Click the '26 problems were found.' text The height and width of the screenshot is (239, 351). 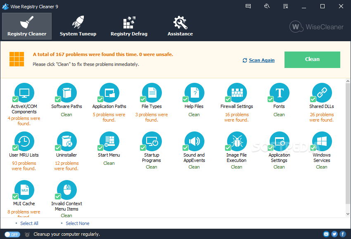point(322,117)
